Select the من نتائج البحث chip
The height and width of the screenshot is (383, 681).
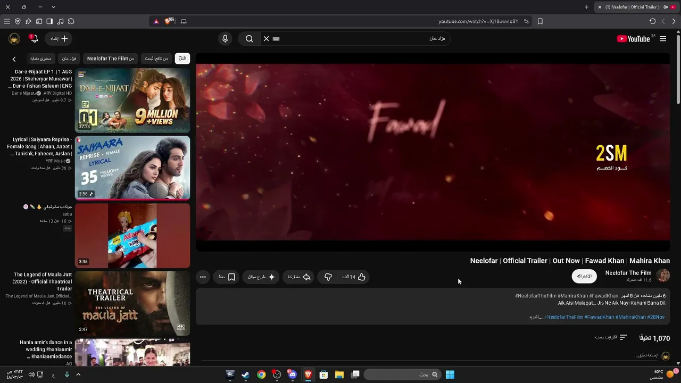tap(156, 59)
